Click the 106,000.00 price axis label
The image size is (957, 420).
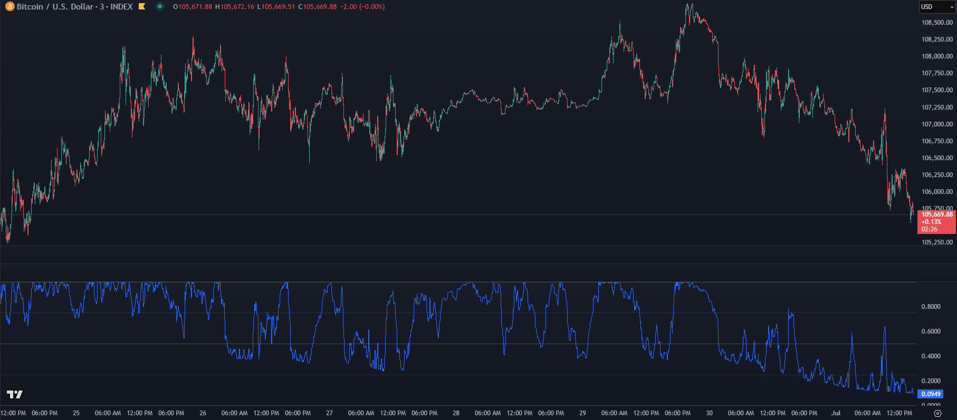937,192
